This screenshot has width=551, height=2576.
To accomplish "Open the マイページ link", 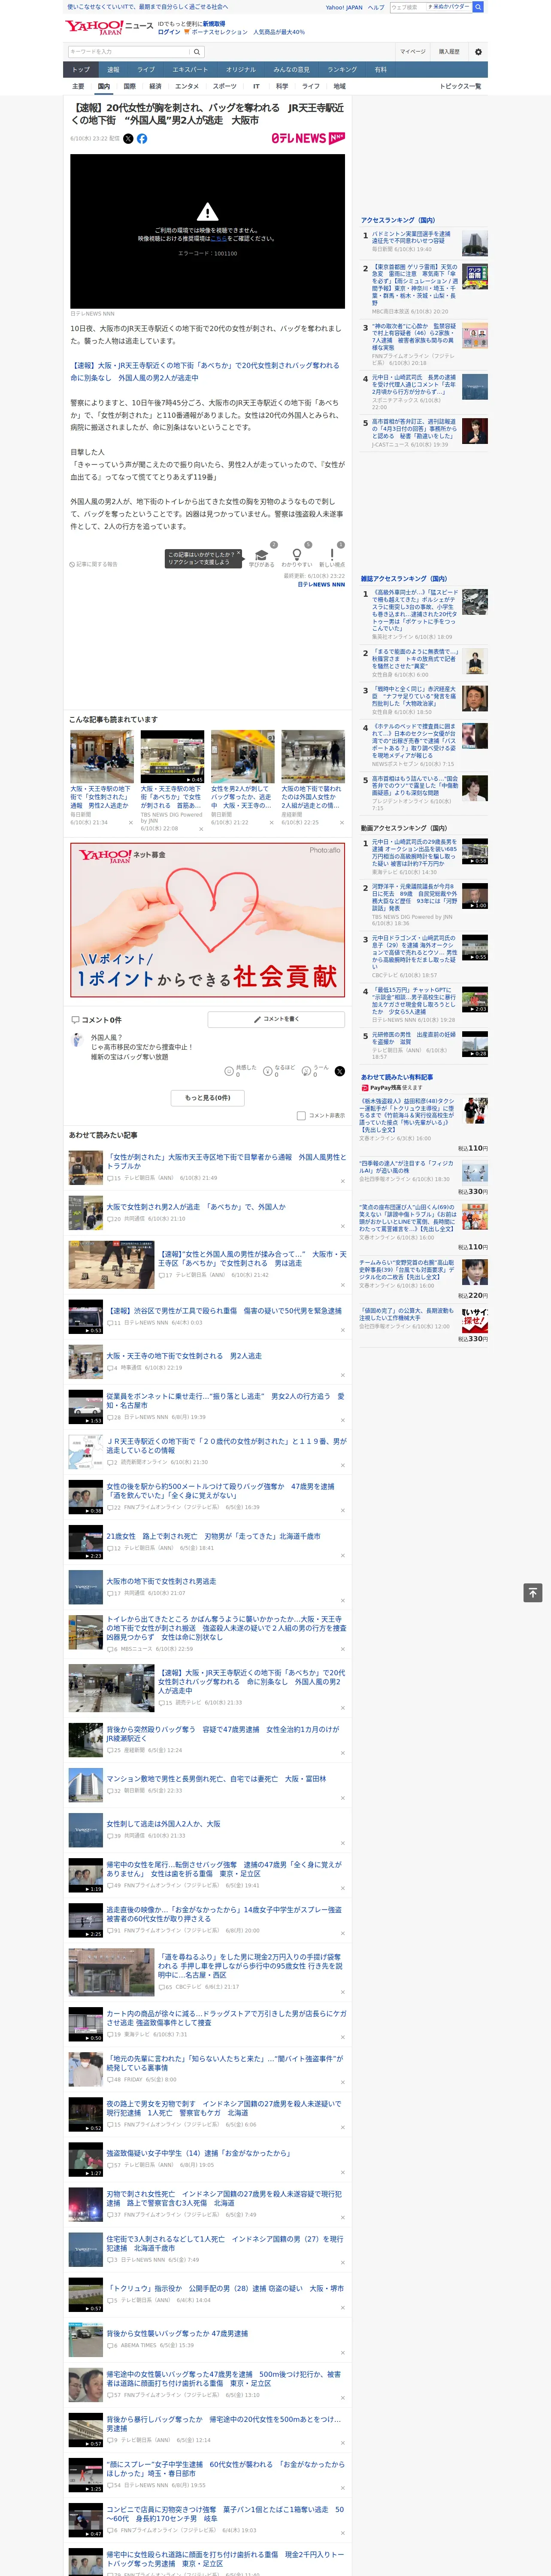I will point(413,51).
